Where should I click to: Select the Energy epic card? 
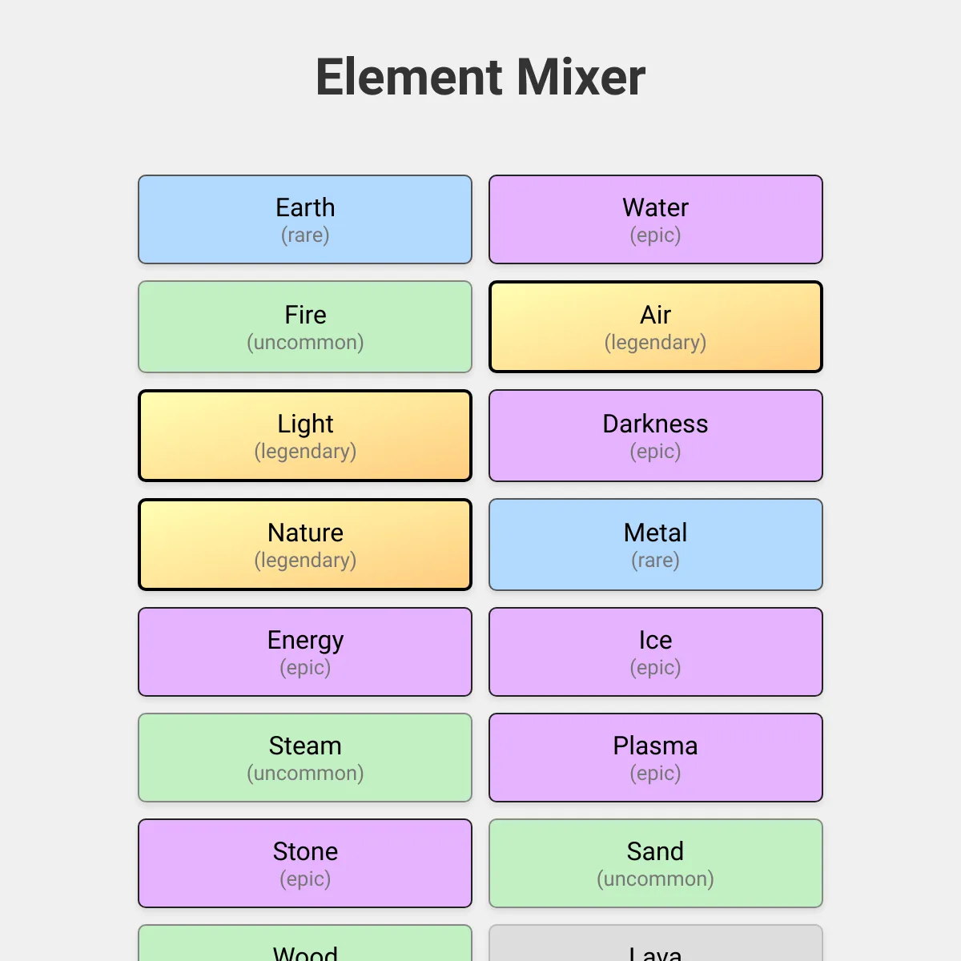point(305,652)
